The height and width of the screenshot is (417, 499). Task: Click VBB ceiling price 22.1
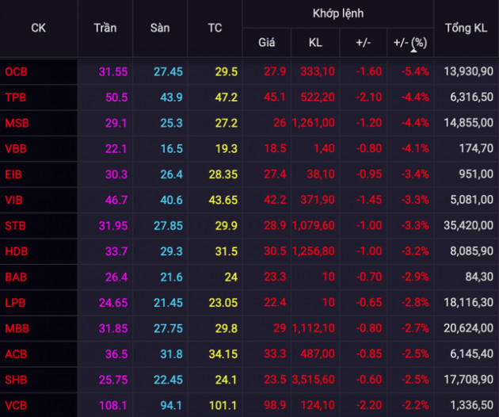(x=116, y=149)
